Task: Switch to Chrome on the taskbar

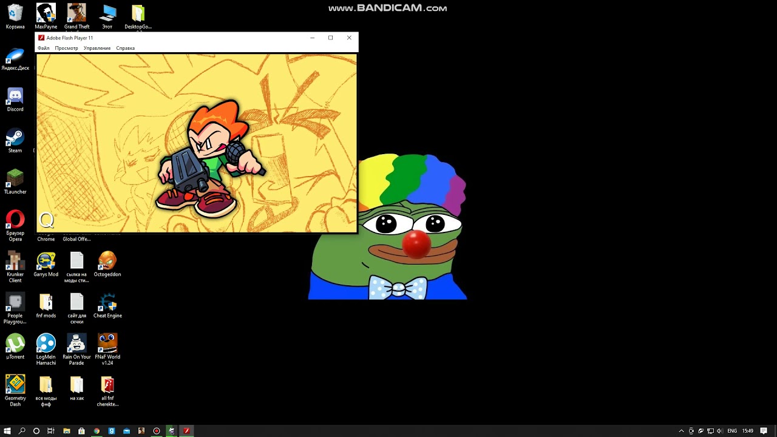Action: pos(97,431)
